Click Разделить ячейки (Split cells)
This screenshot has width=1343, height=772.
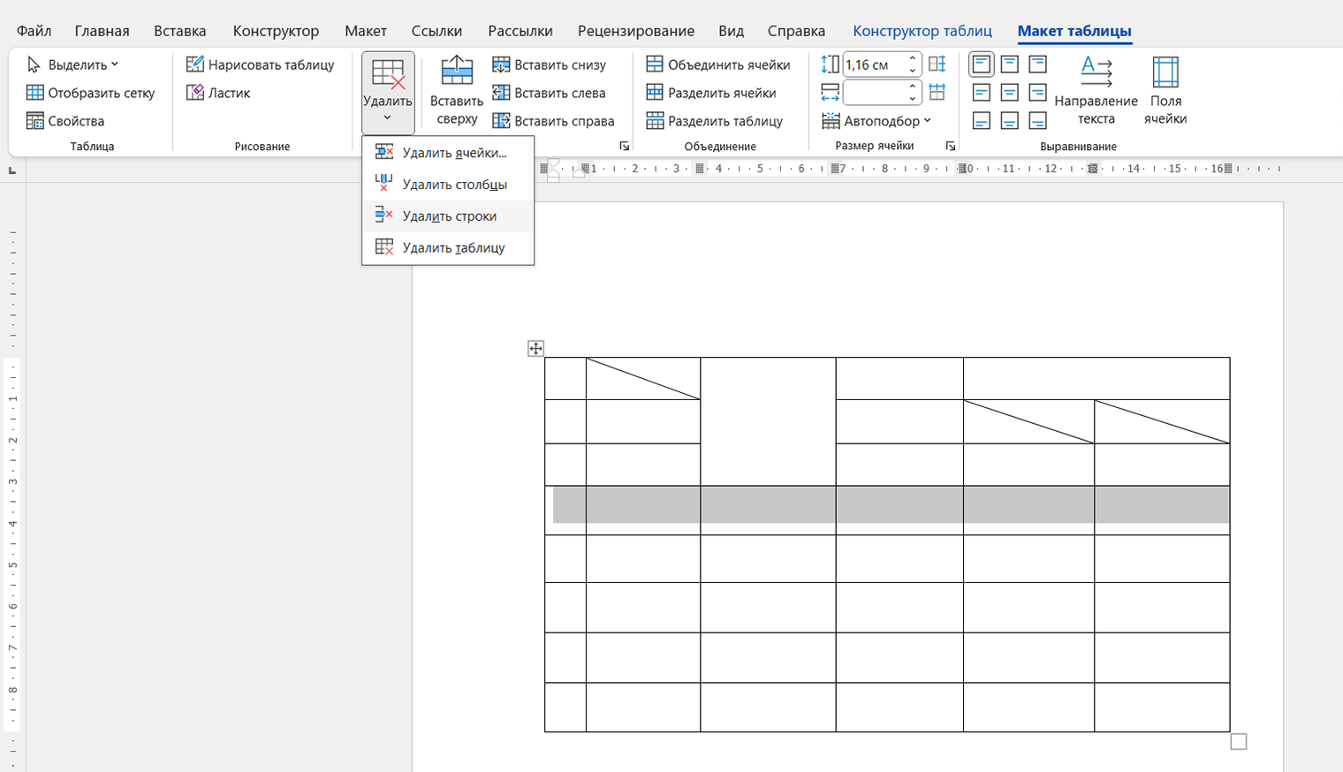[x=711, y=93]
